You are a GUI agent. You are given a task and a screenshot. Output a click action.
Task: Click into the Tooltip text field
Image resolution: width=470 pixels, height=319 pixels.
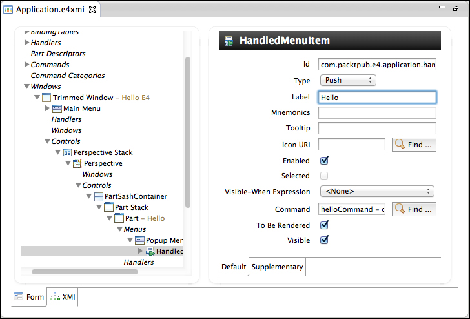(377, 129)
